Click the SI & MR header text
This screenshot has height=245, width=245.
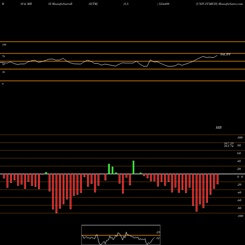click(x=26, y=4)
